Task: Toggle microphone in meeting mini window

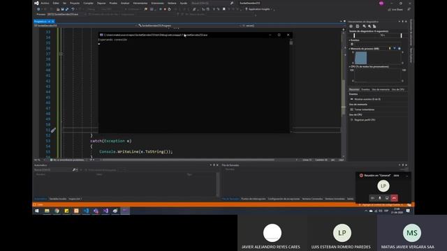Action: tap(380, 198)
